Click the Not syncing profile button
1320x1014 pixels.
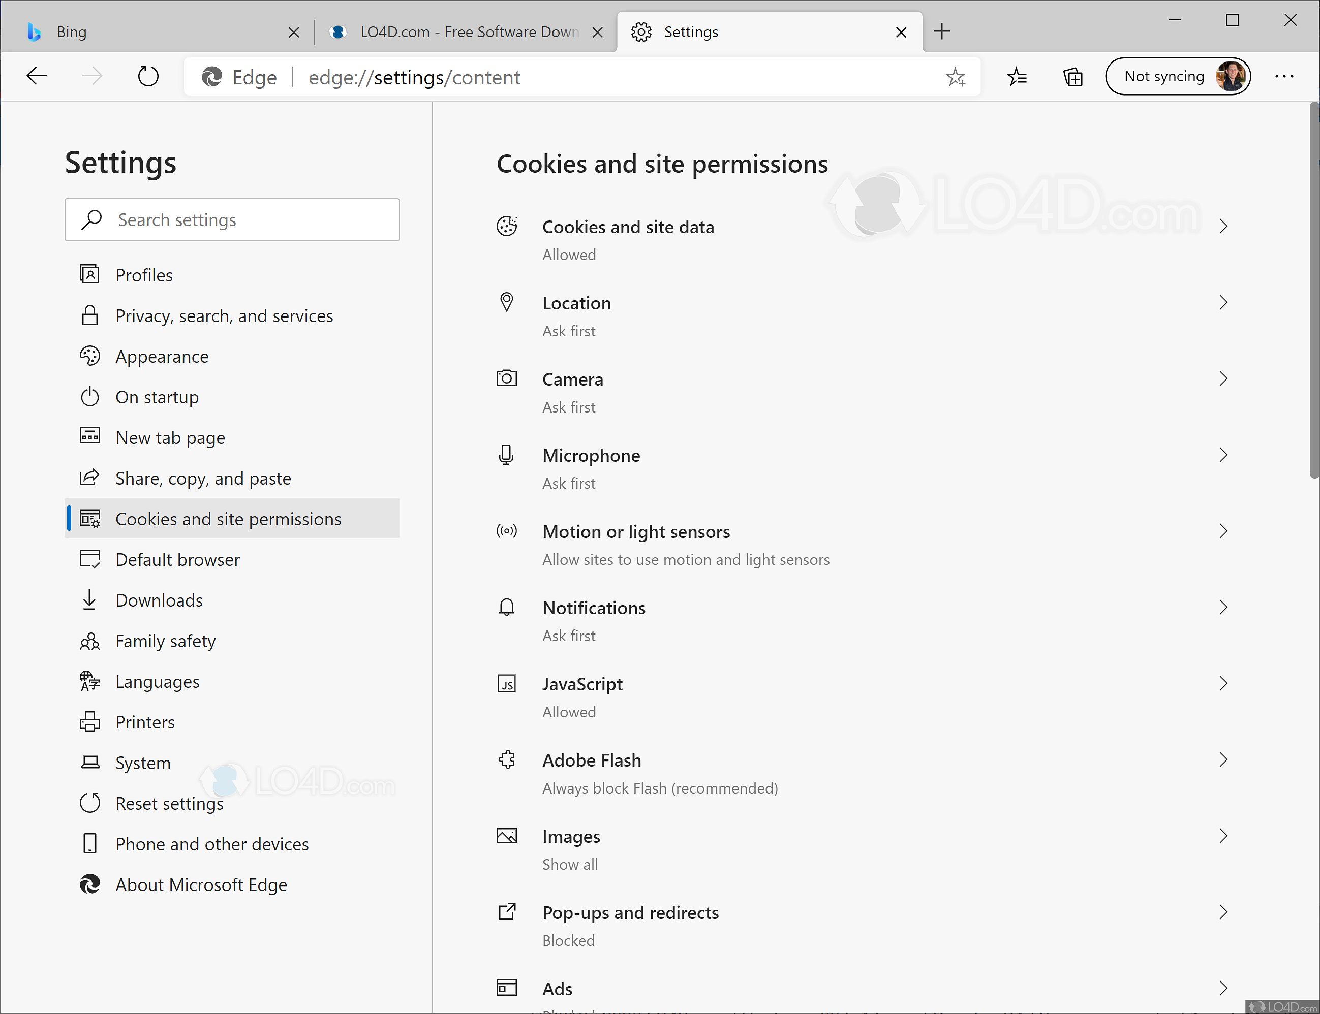(1178, 76)
